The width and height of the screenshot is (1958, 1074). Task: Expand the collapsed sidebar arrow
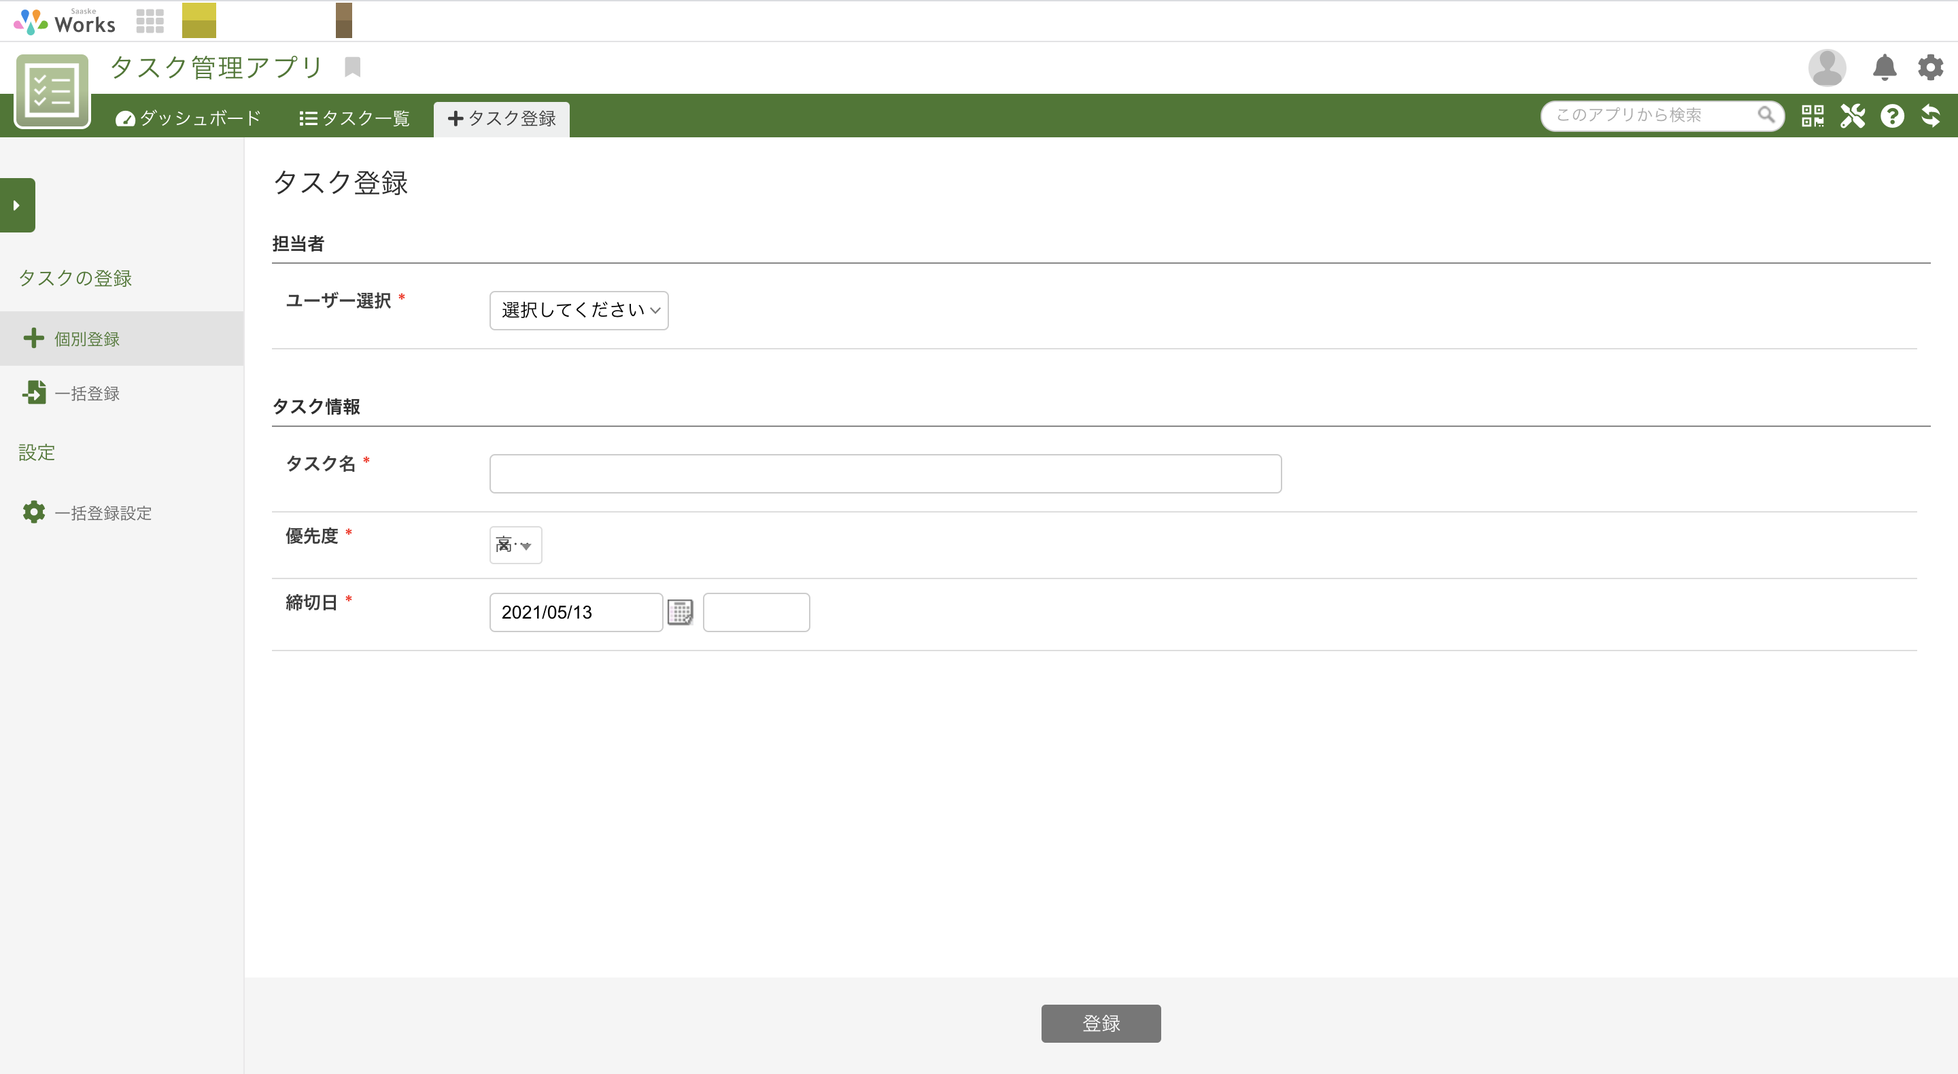point(18,205)
